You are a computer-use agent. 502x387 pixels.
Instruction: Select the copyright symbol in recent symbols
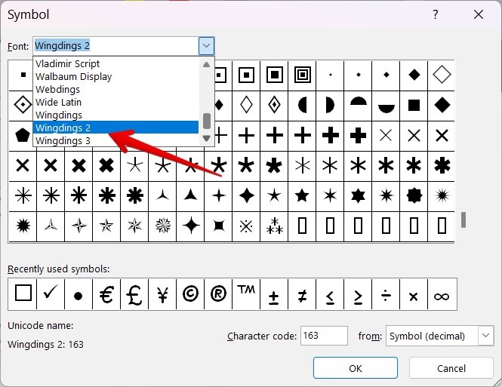(190, 294)
